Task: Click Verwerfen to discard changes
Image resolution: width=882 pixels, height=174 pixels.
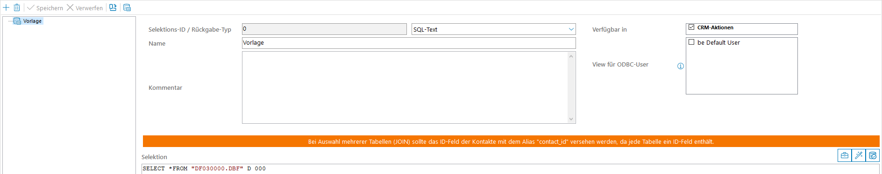Action: (85, 8)
